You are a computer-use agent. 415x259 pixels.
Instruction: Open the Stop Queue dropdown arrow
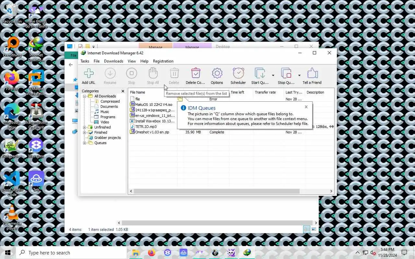tap(299, 75)
